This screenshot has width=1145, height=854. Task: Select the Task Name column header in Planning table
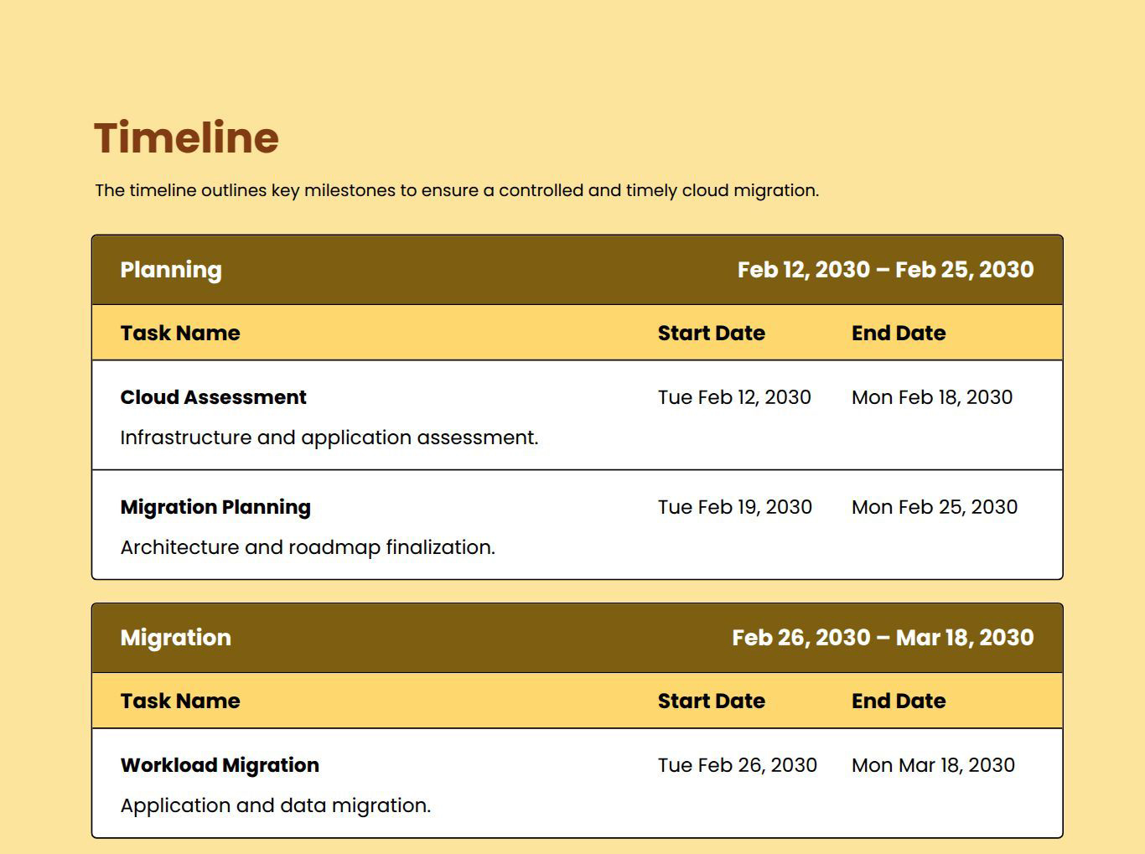tap(179, 333)
